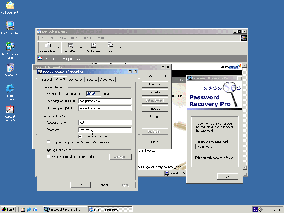Click the taskbar clock showing 12:03 AM
284x213 pixels.
pyautogui.click(x=273, y=210)
